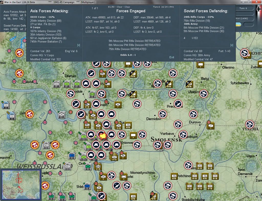262x201 pixels.
Task: Click the Olenino town label
Action: pyautogui.click(x=228, y=67)
